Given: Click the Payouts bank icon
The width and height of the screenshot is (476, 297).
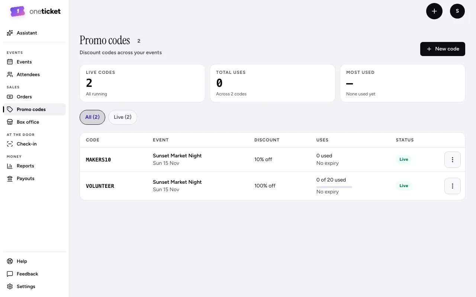Looking at the screenshot, I should coord(10,179).
